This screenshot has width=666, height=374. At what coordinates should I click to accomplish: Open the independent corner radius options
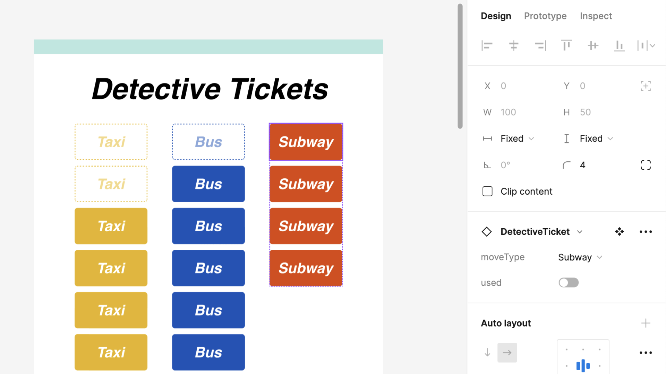pyautogui.click(x=646, y=165)
